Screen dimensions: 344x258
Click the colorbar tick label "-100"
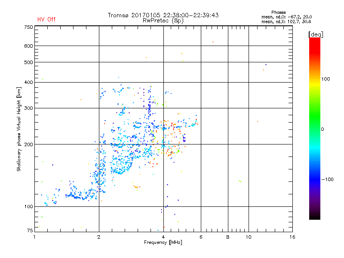click(x=327, y=179)
